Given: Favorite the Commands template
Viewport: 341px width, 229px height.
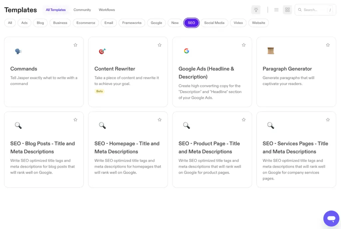Looking at the screenshot, I should [75, 45].
